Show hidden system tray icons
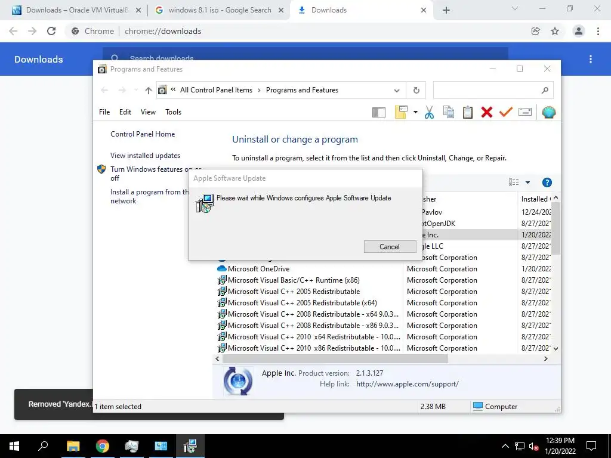 click(x=505, y=446)
